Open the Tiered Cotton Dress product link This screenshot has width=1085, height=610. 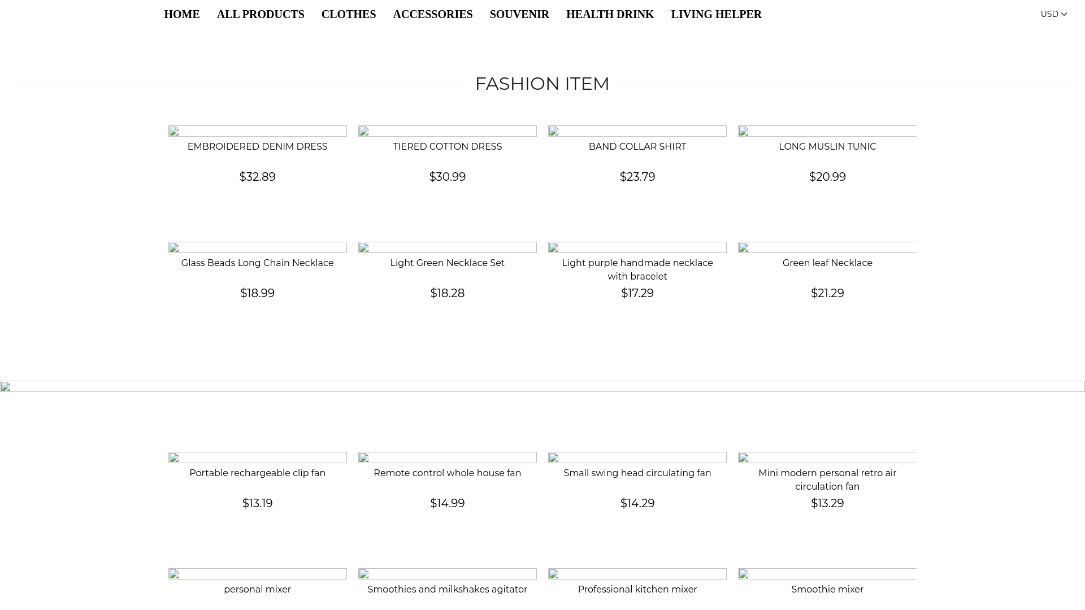coord(447,147)
